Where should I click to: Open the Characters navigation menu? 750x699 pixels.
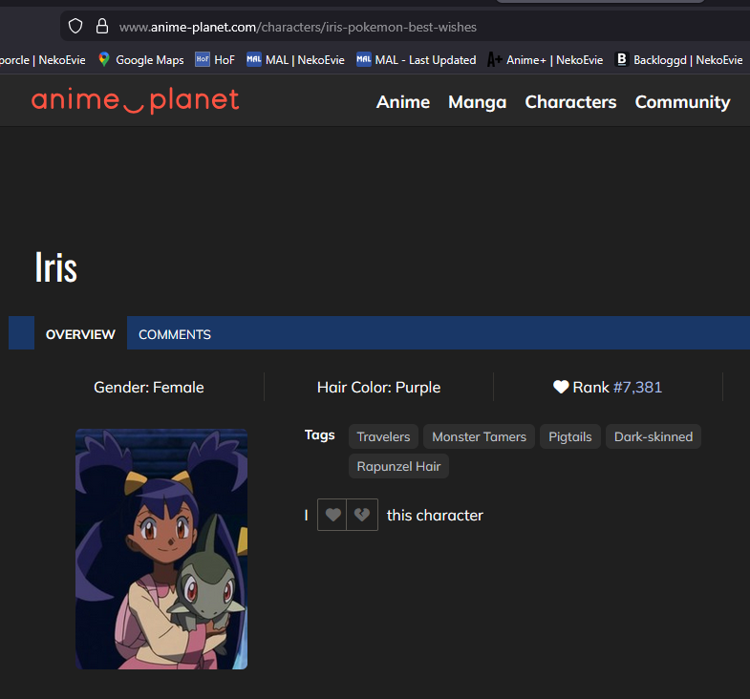tap(570, 102)
